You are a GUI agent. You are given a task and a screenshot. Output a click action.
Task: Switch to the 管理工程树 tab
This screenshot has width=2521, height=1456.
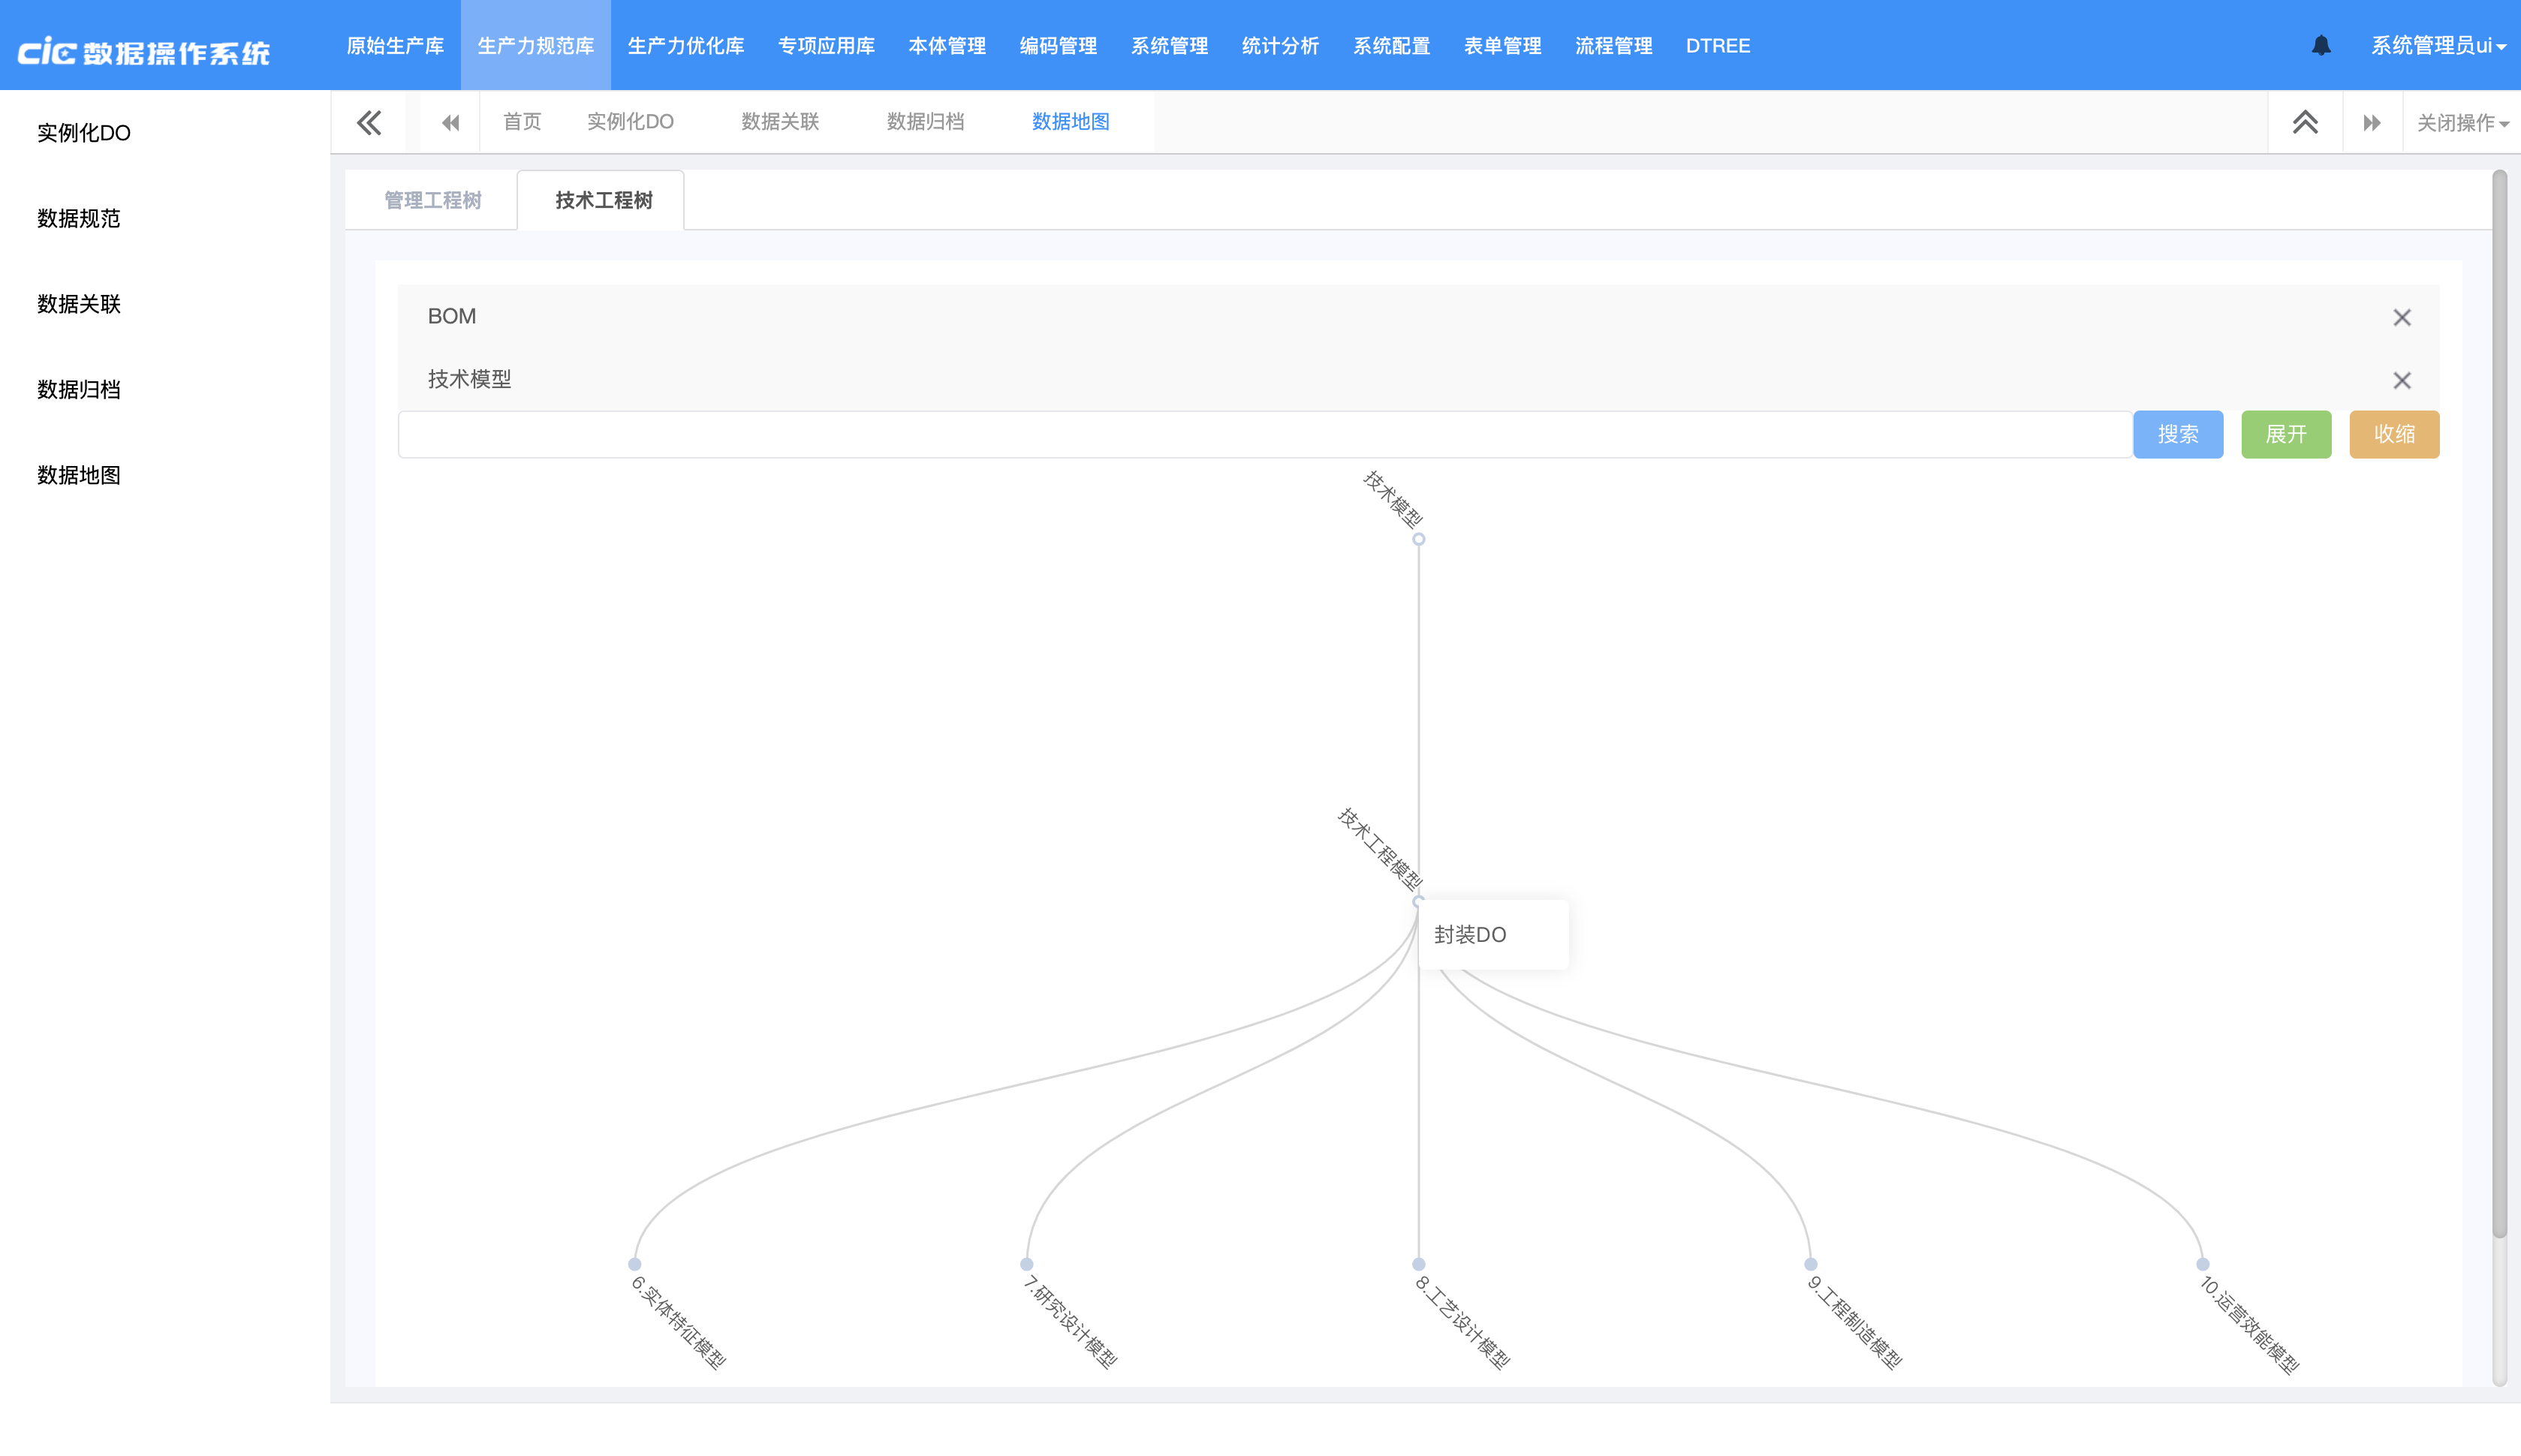pos(432,200)
